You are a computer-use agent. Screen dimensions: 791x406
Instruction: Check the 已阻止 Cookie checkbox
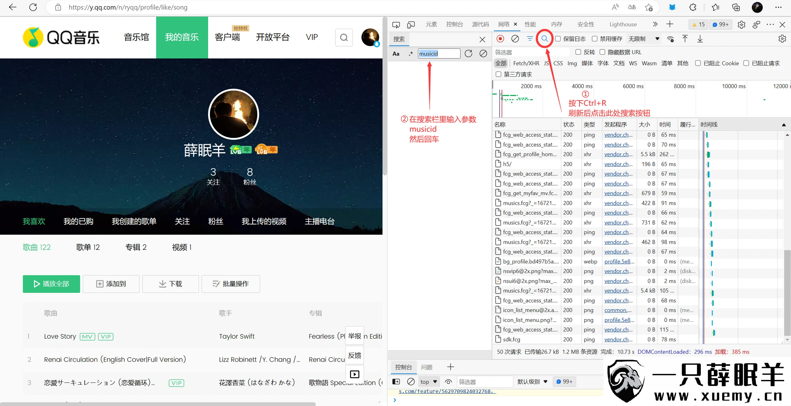tap(698, 63)
